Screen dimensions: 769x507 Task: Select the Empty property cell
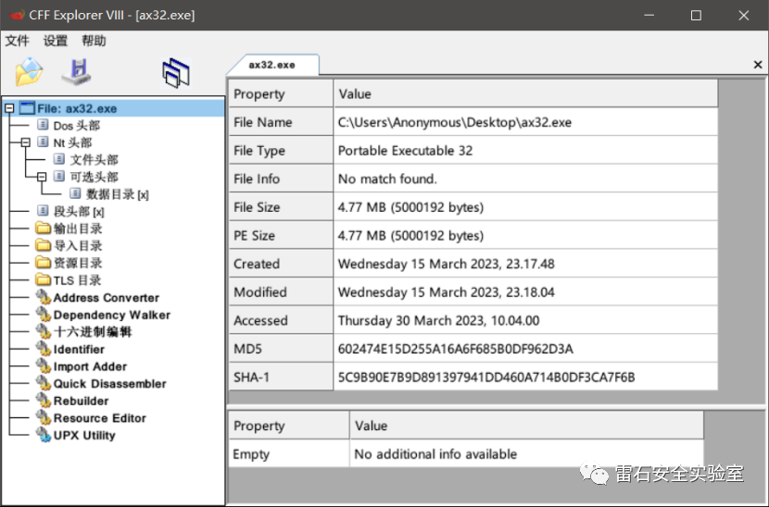[x=289, y=453]
